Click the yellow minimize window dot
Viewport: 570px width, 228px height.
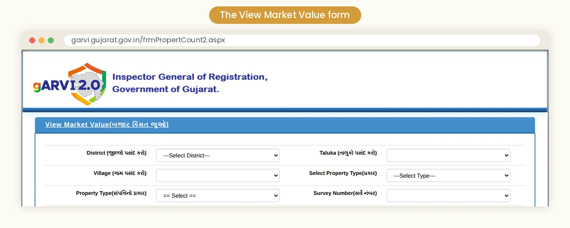point(41,40)
